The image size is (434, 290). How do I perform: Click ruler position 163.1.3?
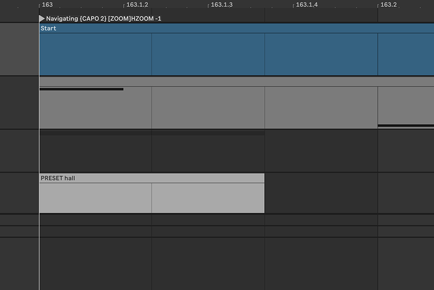tap(221, 4)
